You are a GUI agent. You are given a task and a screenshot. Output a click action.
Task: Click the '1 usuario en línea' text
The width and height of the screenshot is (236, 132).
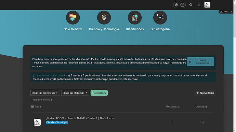click(41, 100)
